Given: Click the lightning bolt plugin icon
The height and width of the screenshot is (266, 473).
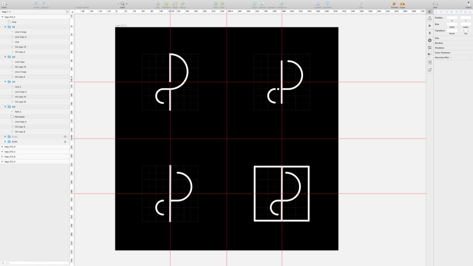Looking at the screenshot, I should [x=430, y=33].
